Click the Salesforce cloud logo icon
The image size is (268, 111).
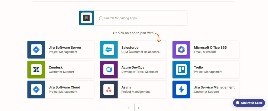coord(109,50)
